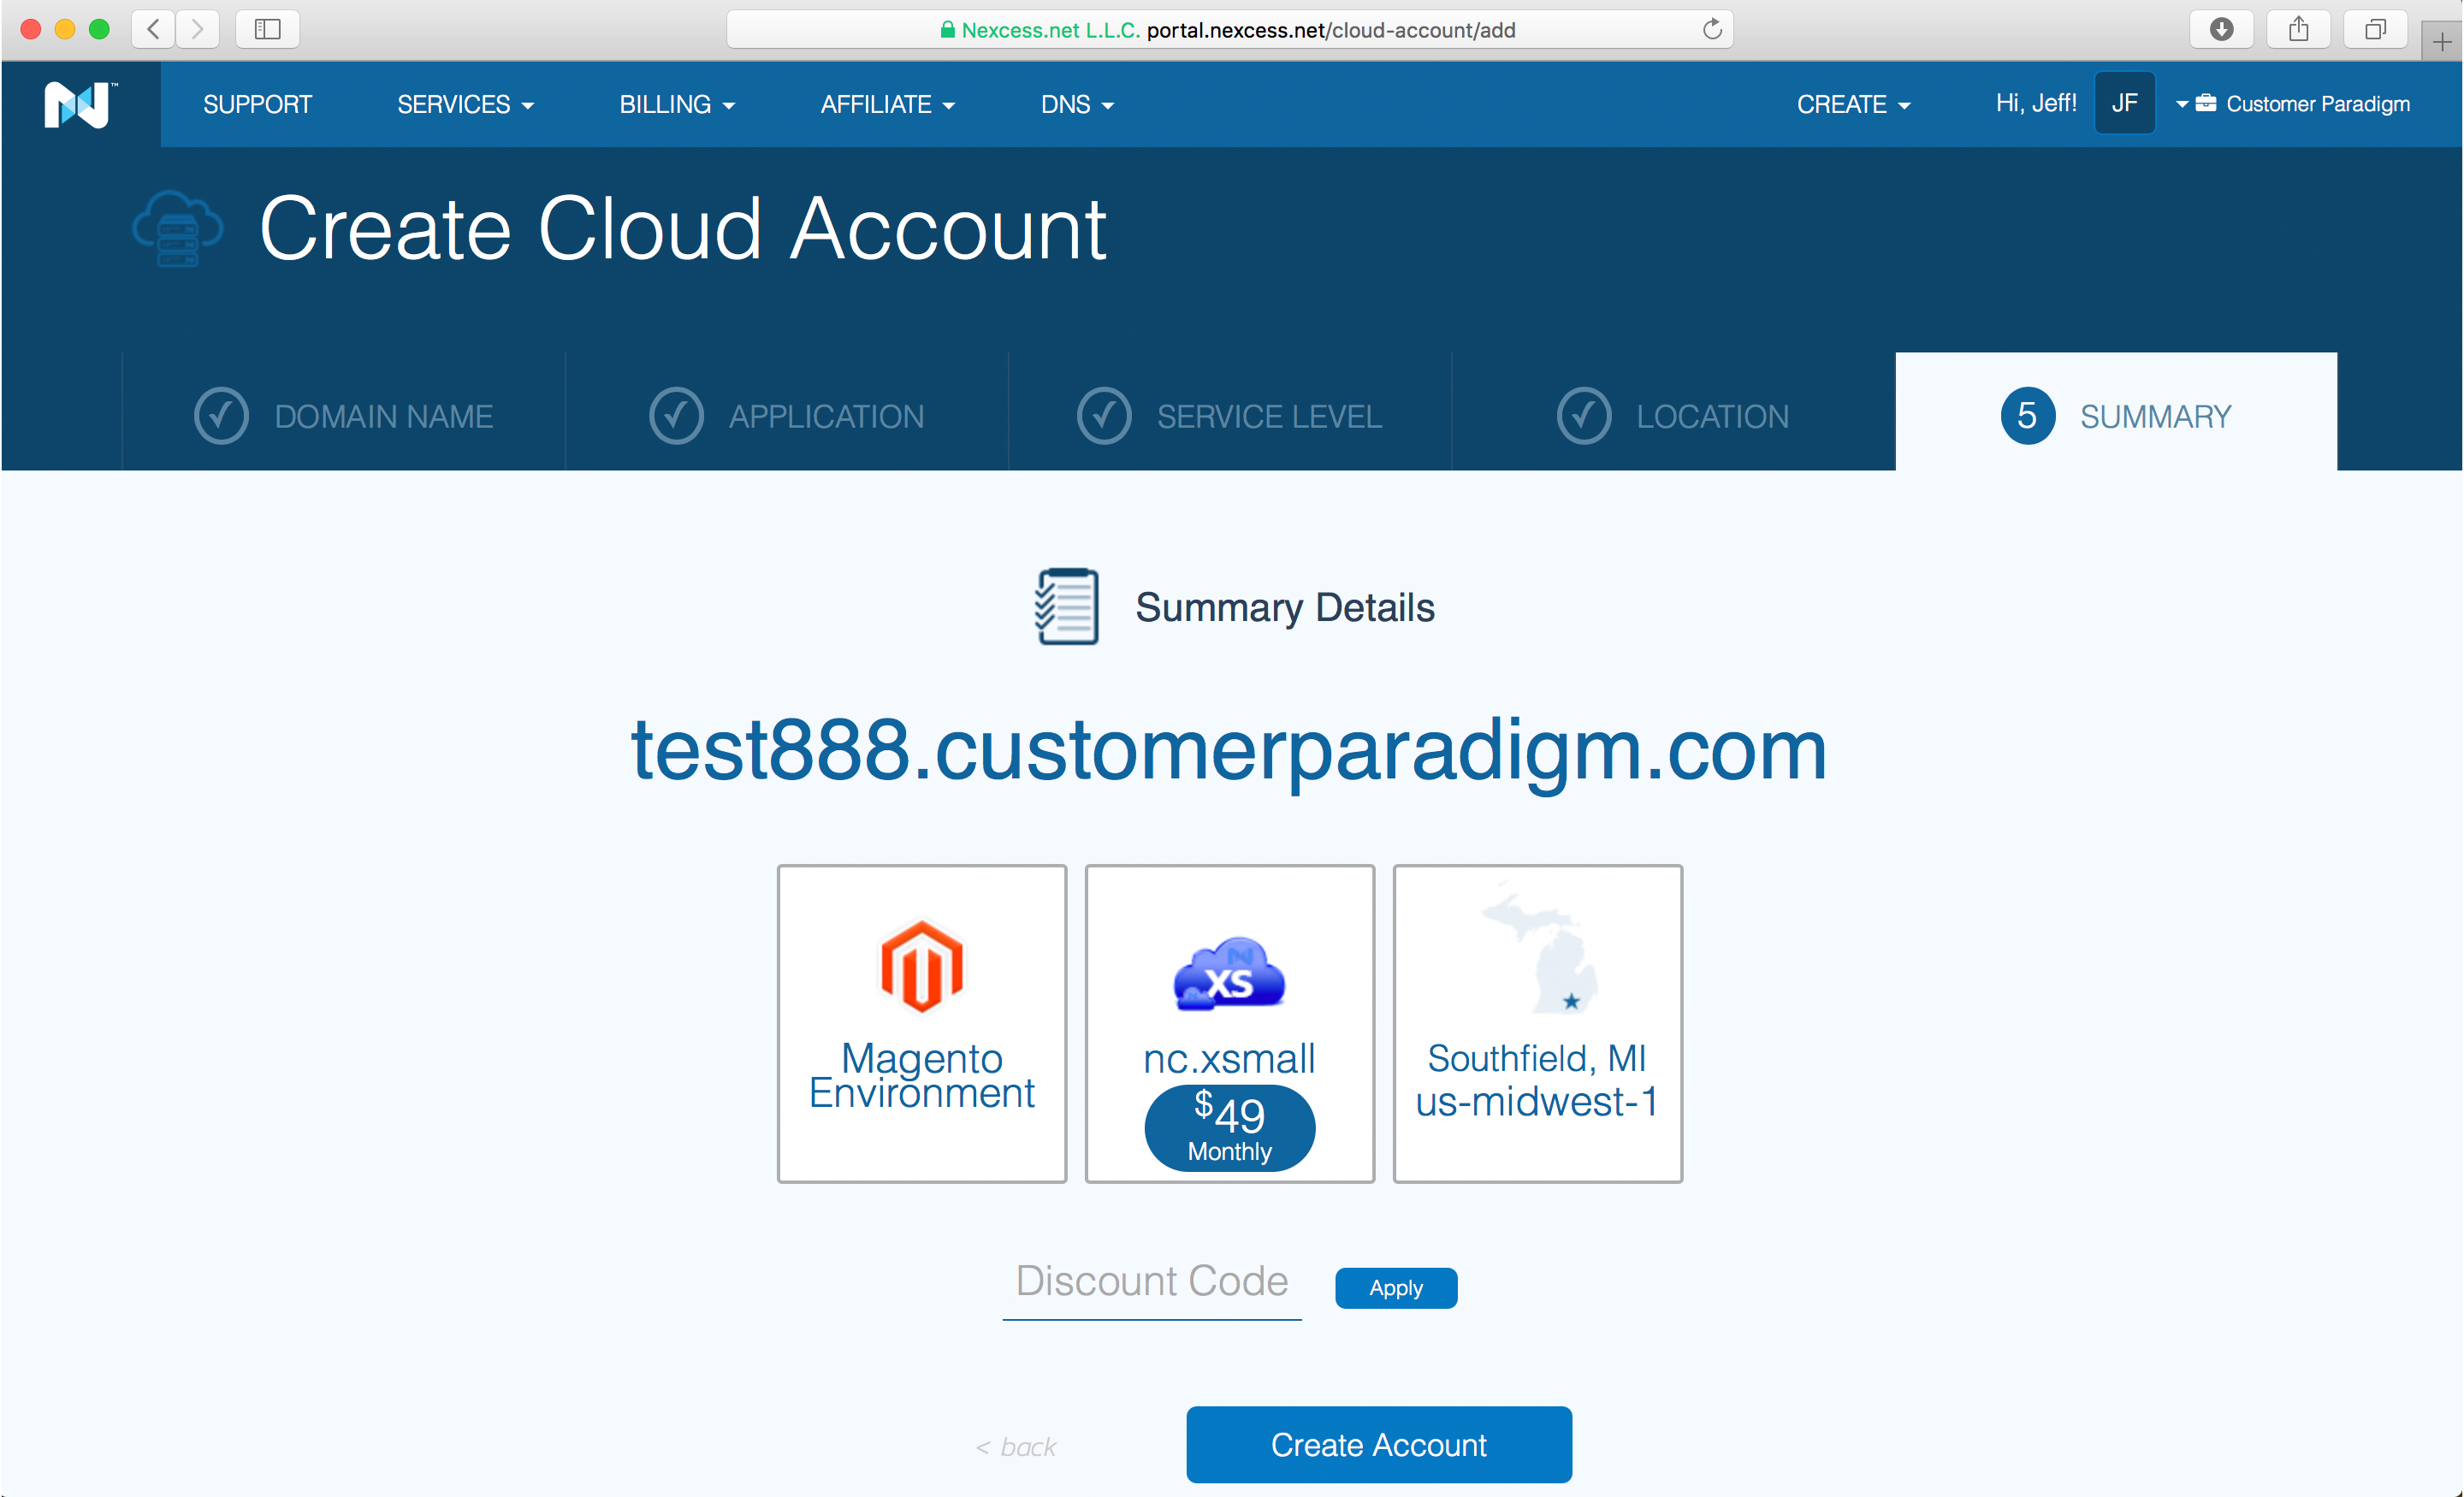Click the Apply discount button
The width and height of the screenshot is (2464, 1497).
click(1396, 1288)
